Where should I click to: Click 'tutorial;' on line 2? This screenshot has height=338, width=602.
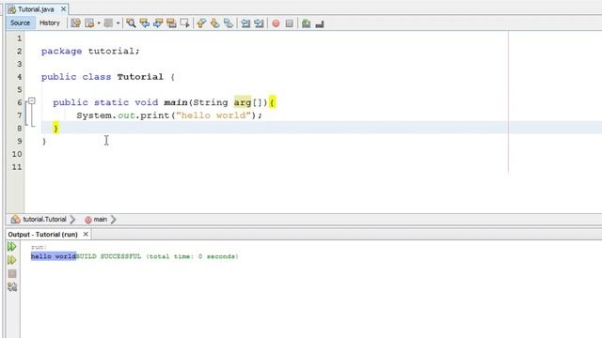tap(114, 51)
